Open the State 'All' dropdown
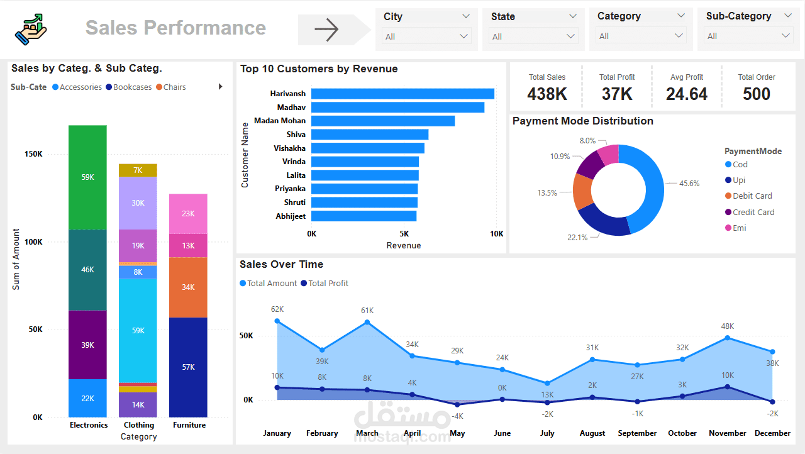Screen dimensions: 805x454 pos(534,36)
